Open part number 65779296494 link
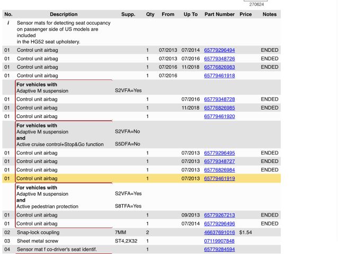 (x=219, y=50)
